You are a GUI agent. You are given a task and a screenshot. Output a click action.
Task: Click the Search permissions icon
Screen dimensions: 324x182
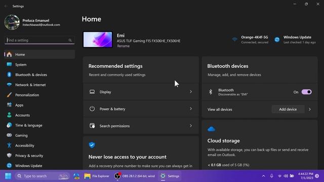92,126
